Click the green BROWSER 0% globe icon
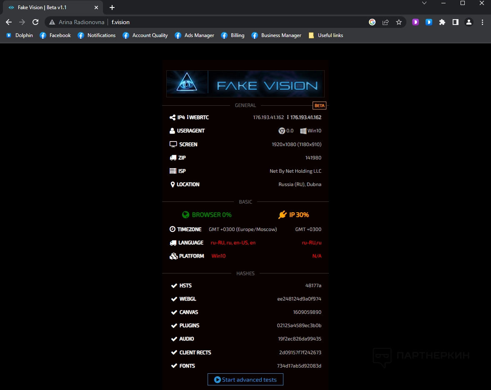The image size is (491, 390). point(186,214)
